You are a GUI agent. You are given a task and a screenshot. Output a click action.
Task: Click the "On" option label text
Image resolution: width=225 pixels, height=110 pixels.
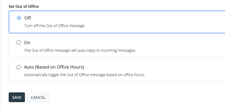tap(27, 43)
